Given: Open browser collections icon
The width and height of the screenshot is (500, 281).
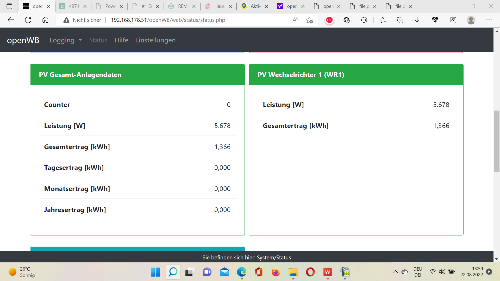Looking at the screenshot, I should (x=400, y=20).
